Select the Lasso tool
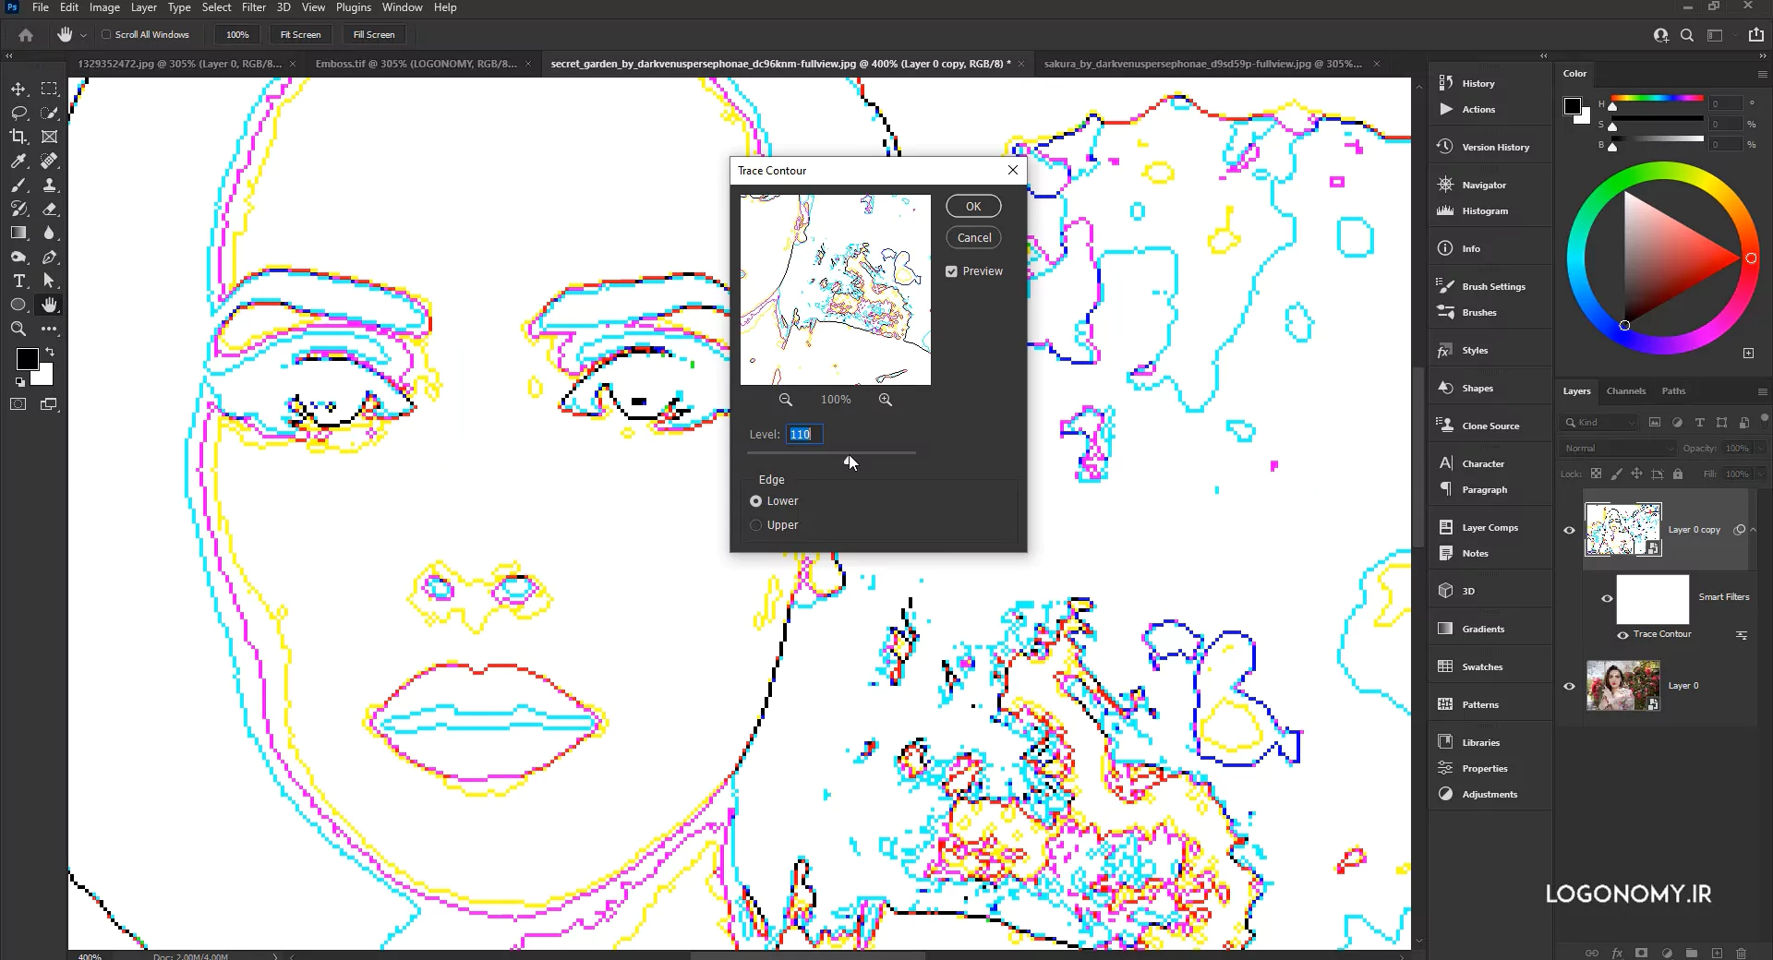The image size is (1773, 960). [x=18, y=113]
